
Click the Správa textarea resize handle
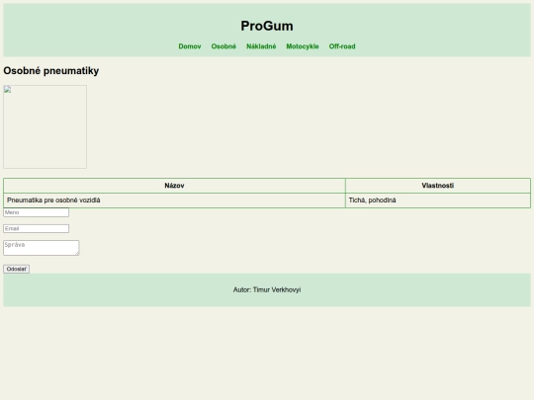(77, 253)
